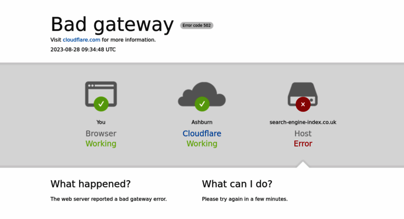Click the red X badge on host icon
Screen dimensions: 404x219
(x=303, y=105)
